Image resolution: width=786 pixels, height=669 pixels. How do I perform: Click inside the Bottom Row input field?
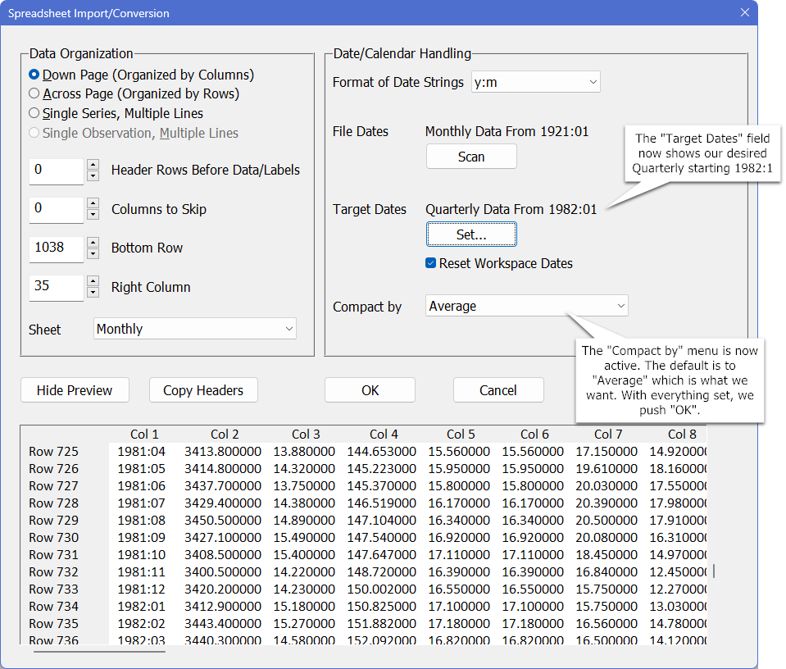pos(56,248)
